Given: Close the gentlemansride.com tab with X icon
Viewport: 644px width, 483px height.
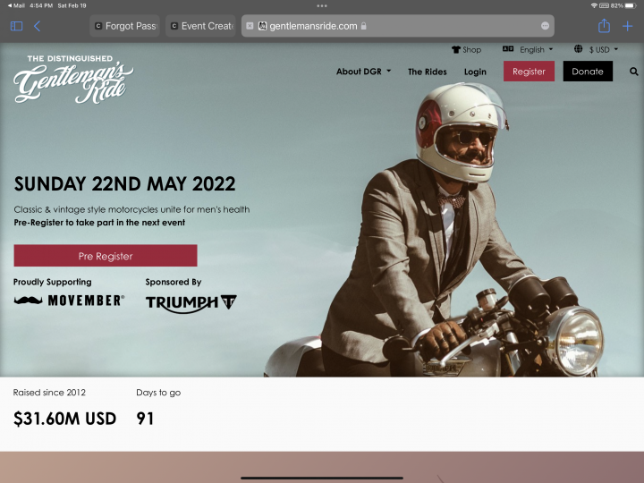Looking at the screenshot, I should (x=250, y=26).
